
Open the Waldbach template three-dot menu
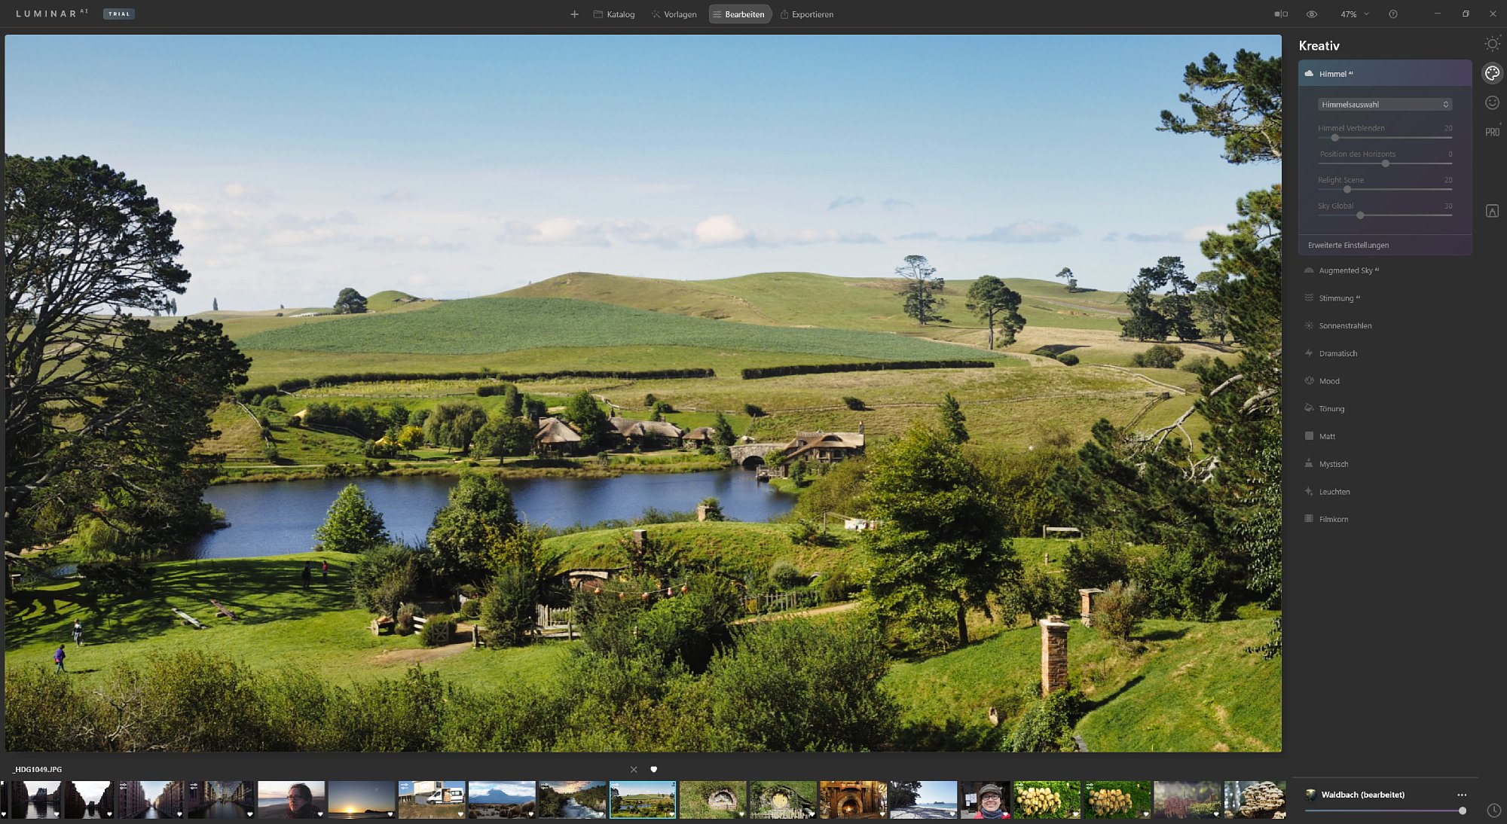[1462, 795]
